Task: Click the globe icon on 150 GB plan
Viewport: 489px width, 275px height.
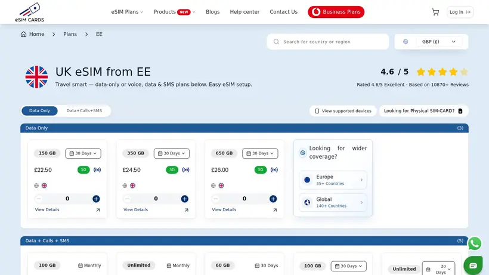Action: click(x=36, y=186)
